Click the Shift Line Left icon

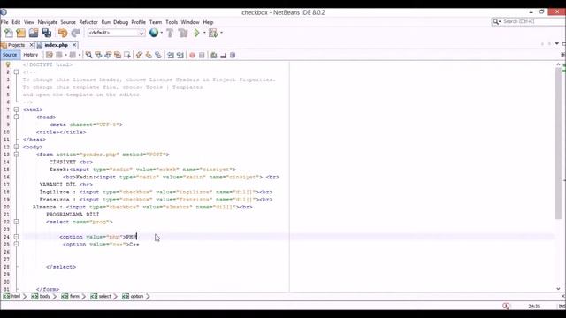click(x=171, y=55)
